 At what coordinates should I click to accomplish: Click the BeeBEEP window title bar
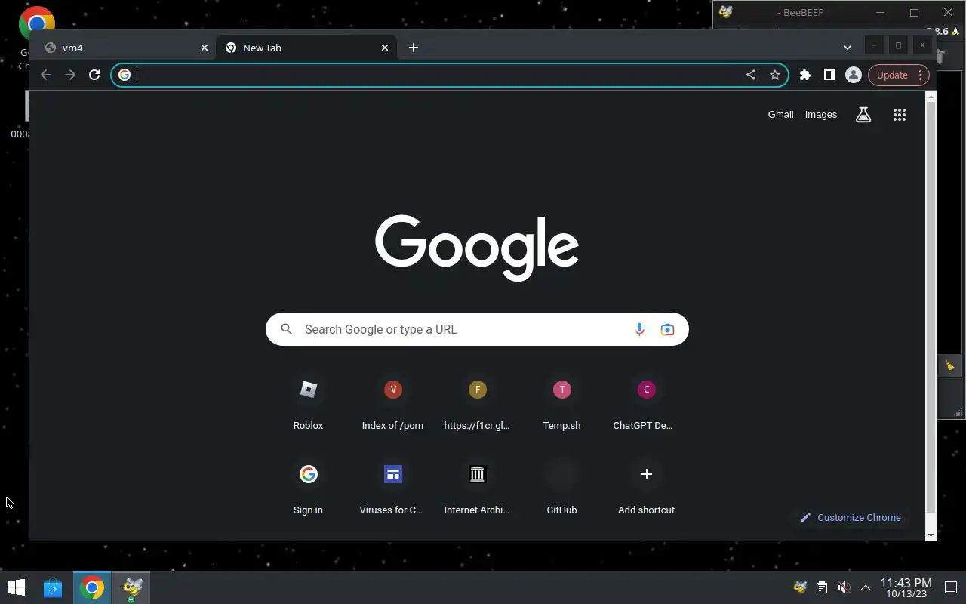pyautogui.click(x=800, y=12)
